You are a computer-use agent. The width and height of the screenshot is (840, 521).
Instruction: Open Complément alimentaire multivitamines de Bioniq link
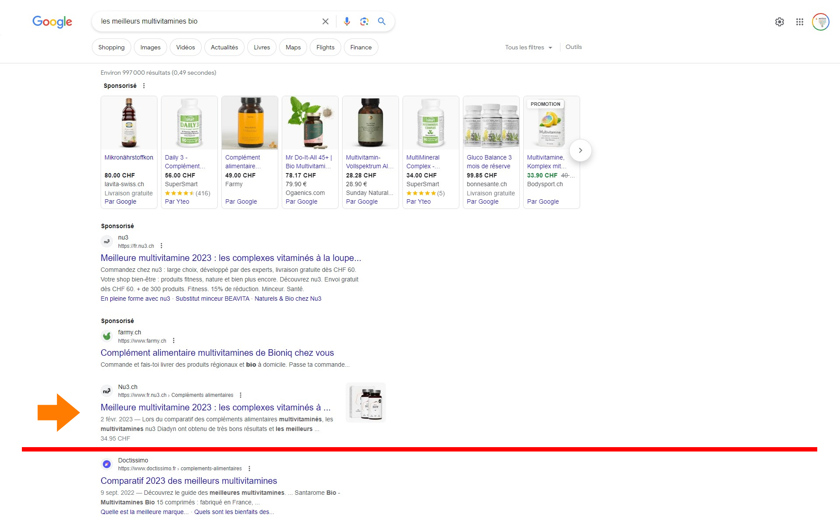(217, 353)
